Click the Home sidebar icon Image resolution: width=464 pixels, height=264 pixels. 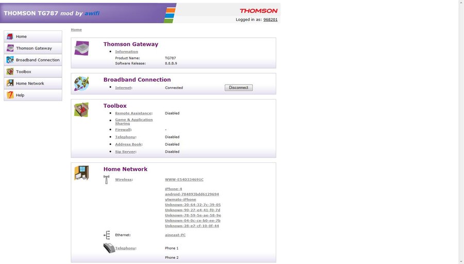(10, 37)
